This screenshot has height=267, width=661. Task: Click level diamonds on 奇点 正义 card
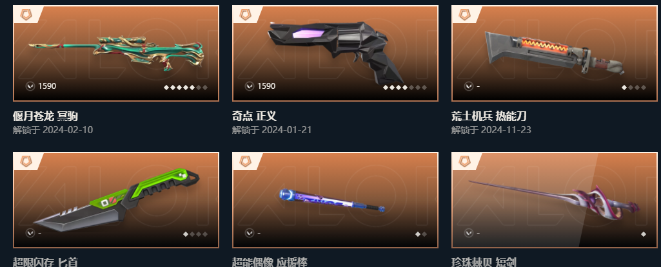pyautogui.click(x=405, y=87)
